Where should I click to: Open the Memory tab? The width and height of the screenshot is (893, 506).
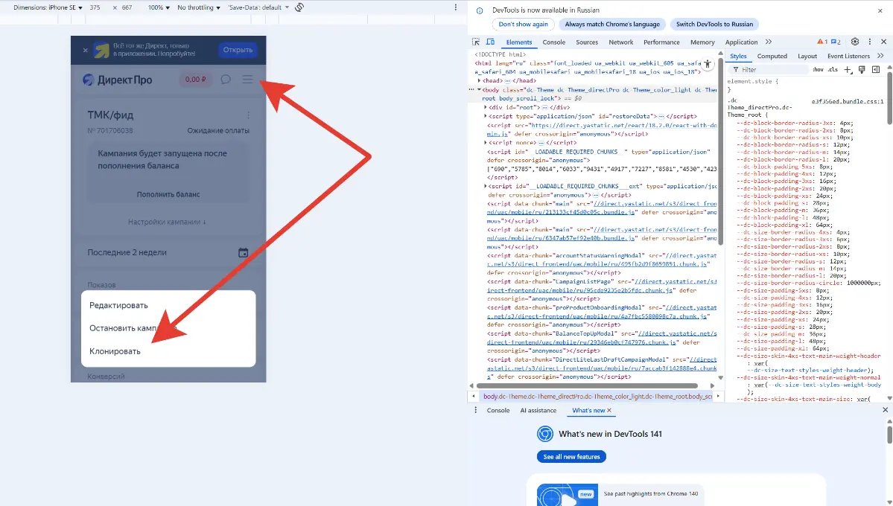click(x=702, y=42)
